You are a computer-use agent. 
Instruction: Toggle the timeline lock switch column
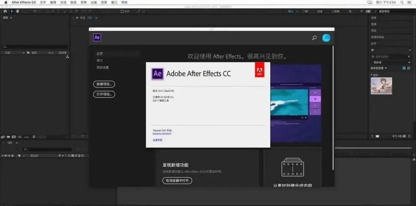pyautogui.click(x=12, y=155)
